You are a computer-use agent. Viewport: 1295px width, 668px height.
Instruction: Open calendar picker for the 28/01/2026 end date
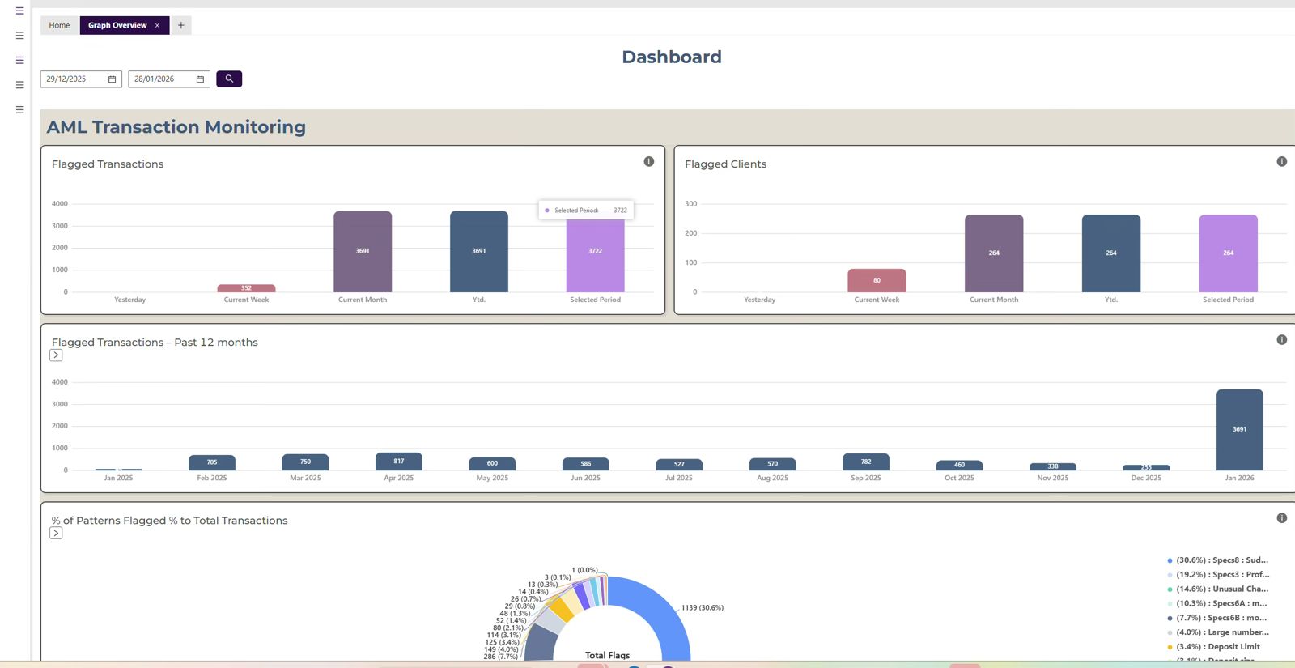200,79
